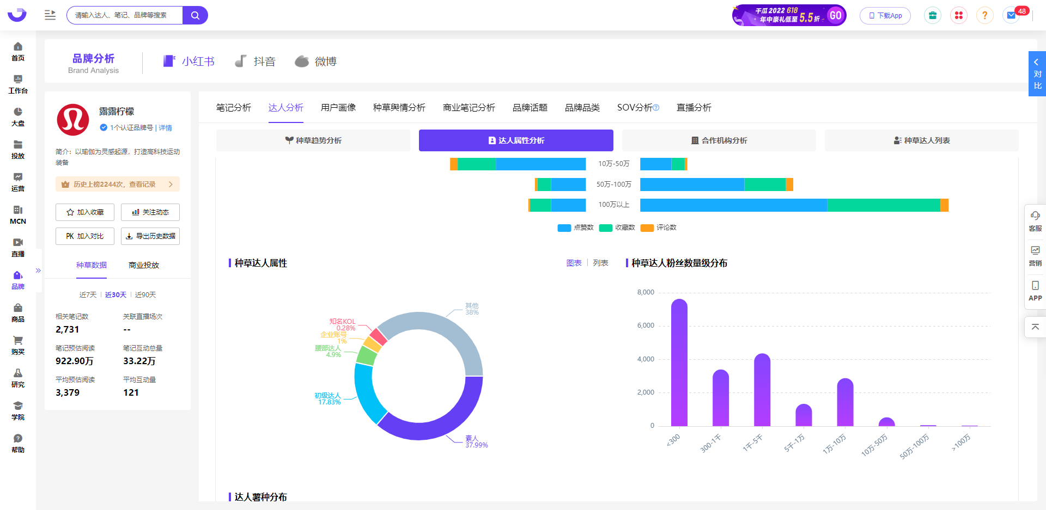Viewport: 1046px width, 510px height.
Task: Expand sidebar with double-chevron arrow
Action: 38,271
